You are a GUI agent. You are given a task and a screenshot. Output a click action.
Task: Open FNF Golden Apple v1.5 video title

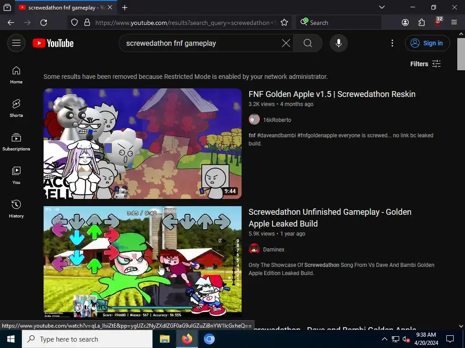(x=332, y=94)
